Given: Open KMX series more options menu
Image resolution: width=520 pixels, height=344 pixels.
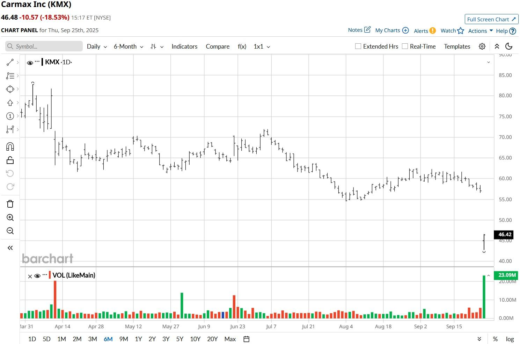Looking at the screenshot, I should pos(37,62).
